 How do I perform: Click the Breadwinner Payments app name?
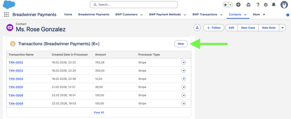34,14
